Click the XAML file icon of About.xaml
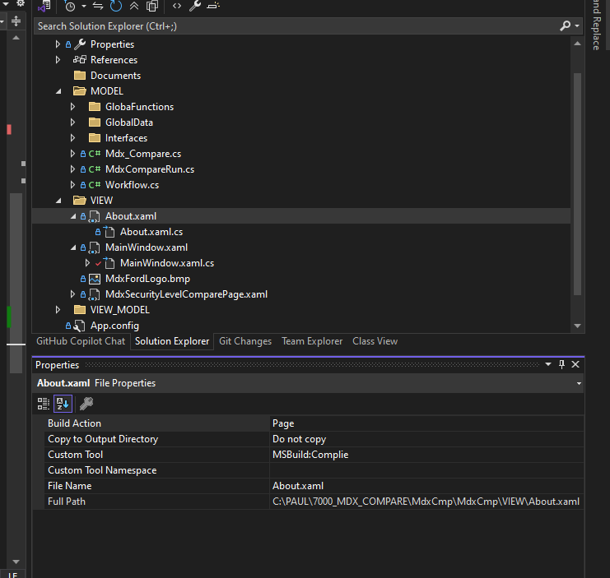610x578 pixels. pos(94,216)
